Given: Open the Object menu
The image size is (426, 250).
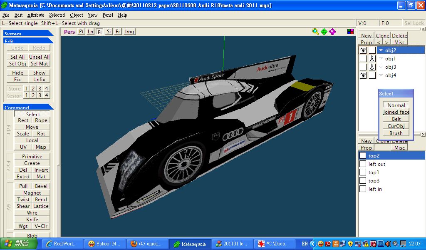Looking at the screenshot, I should pyautogui.click(x=77, y=15).
